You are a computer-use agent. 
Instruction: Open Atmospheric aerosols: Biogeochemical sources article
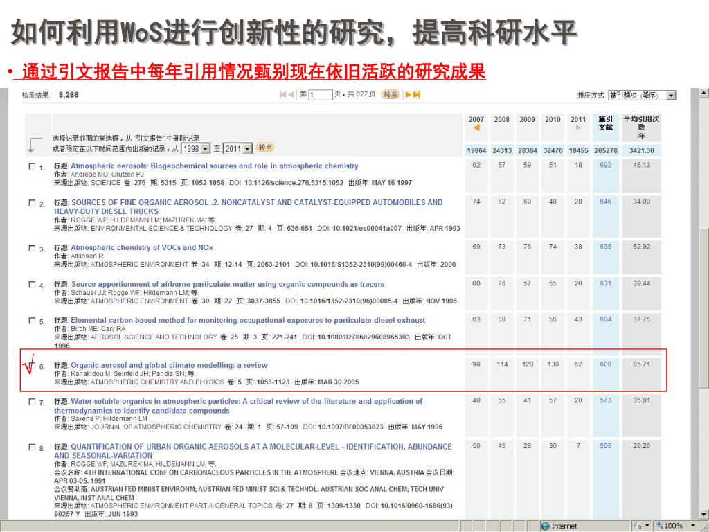pyautogui.click(x=215, y=166)
